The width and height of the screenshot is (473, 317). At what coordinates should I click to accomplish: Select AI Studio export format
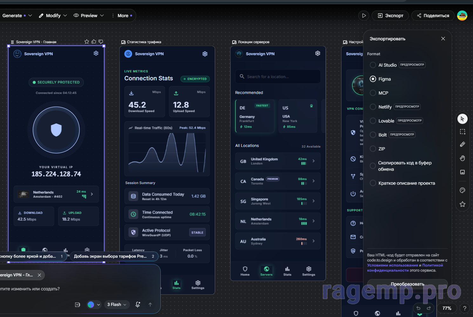[x=373, y=65]
